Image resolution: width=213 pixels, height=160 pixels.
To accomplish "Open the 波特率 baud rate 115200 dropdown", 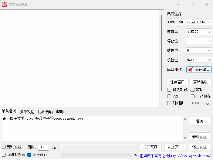I will pos(199,32).
